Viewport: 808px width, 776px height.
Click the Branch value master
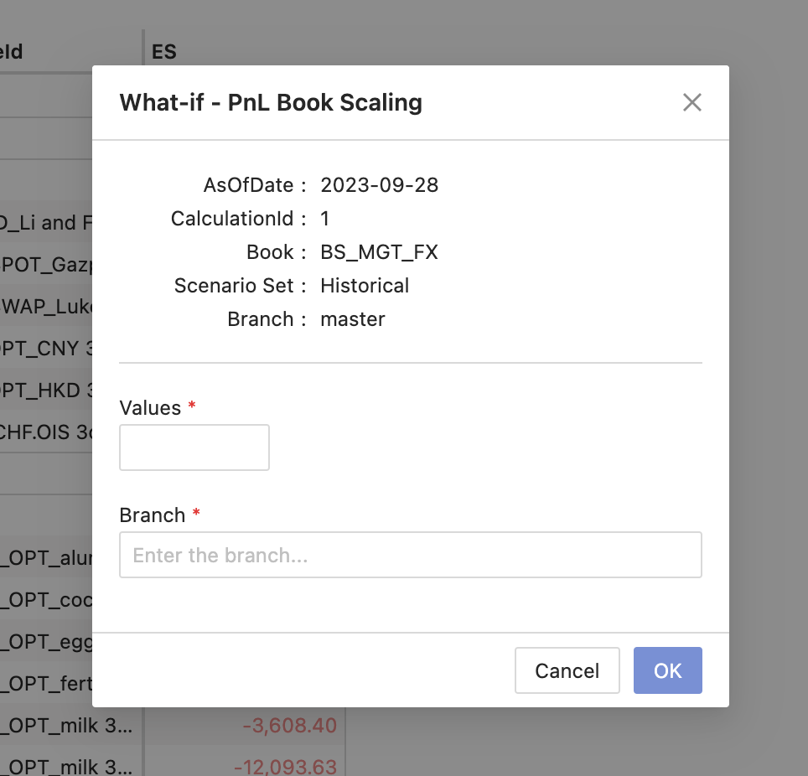tap(352, 319)
